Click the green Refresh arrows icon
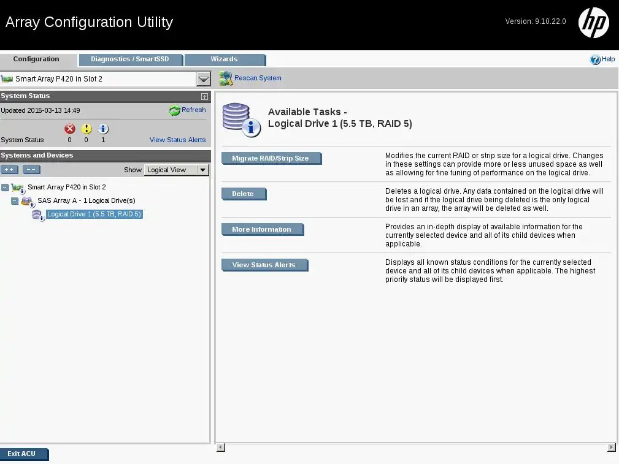The image size is (619, 464). pos(174,110)
